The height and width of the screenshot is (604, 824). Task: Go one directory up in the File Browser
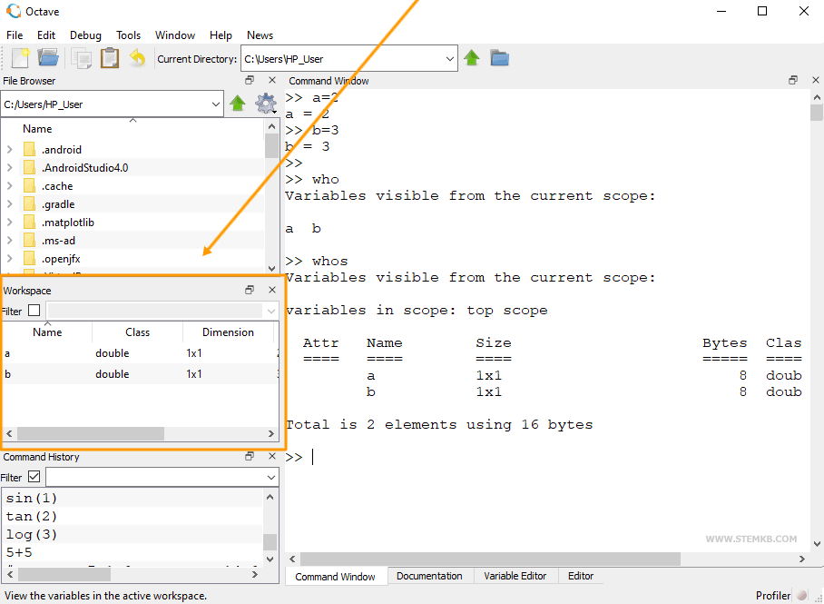237,103
